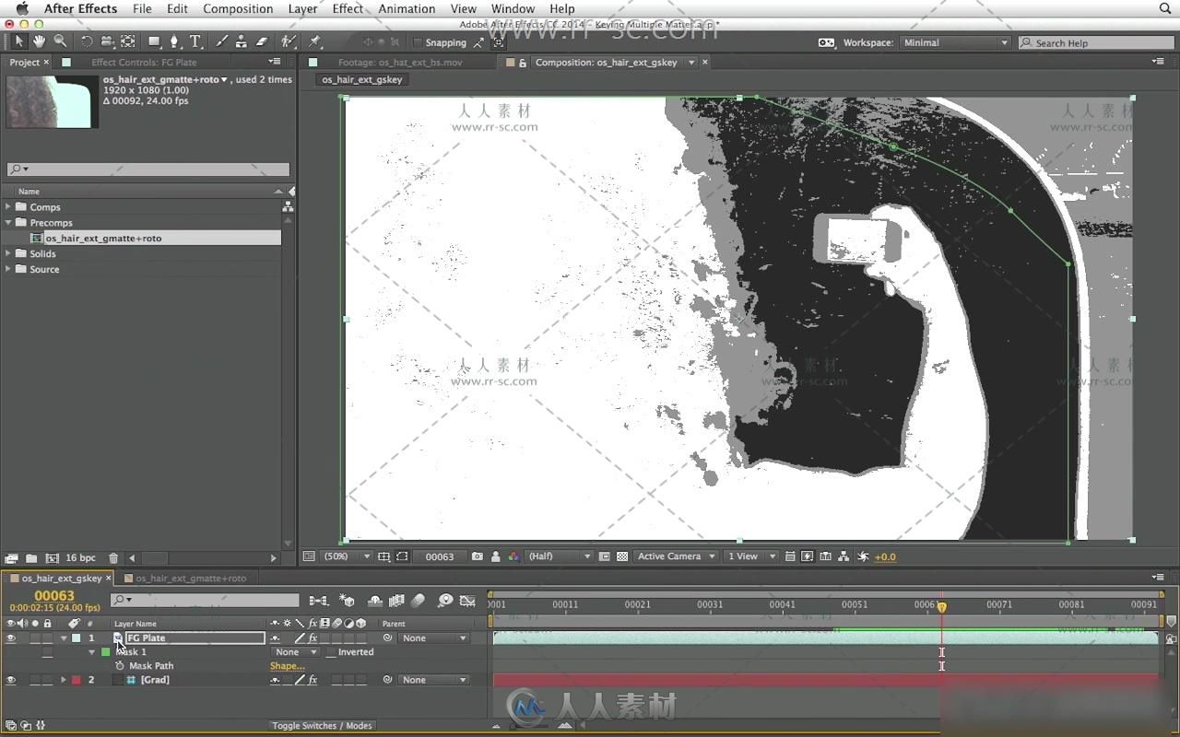Viewport: 1180px width, 737px height.
Task: Select the Unified Camera tool
Action: (107, 41)
